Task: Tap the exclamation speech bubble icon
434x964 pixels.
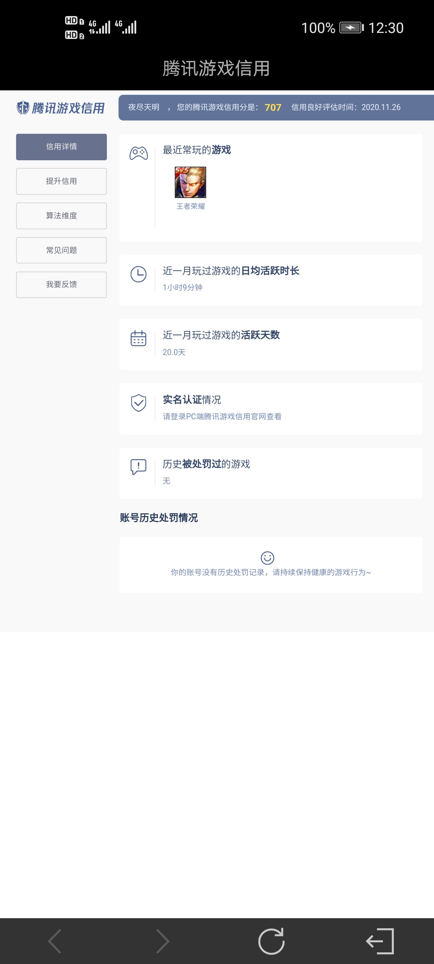Action: tap(139, 467)
